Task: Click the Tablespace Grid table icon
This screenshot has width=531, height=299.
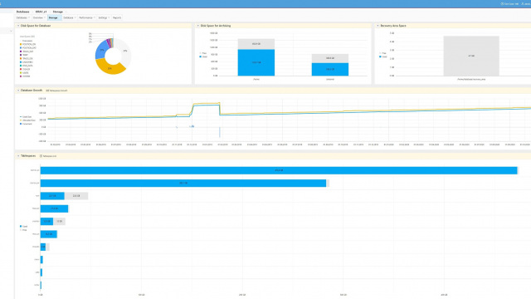Action: coord(41,156)
